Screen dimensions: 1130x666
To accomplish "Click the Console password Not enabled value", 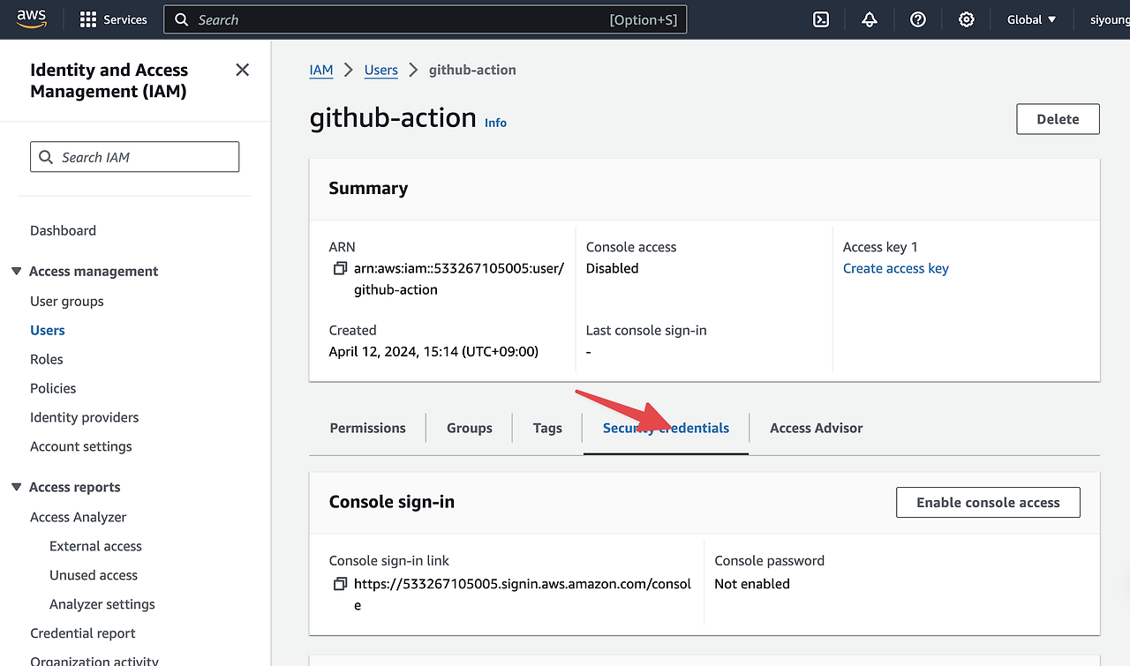I will (x=752, y=584).
